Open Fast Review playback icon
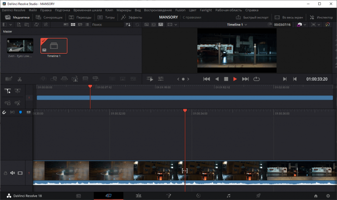The image size is (337, 200). 150,79
